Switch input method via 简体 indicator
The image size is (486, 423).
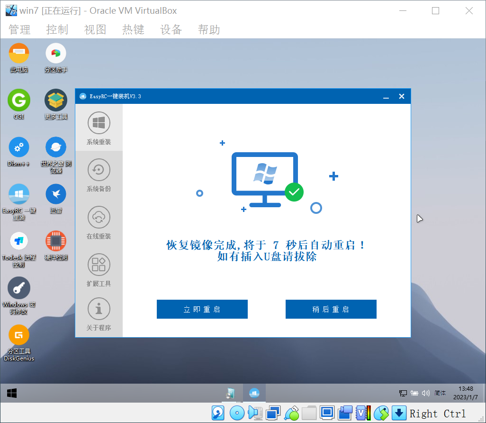tap(440, 393)
